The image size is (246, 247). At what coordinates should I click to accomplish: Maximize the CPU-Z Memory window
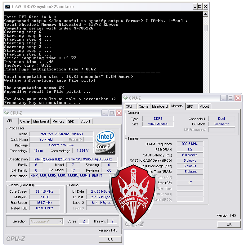230,98
